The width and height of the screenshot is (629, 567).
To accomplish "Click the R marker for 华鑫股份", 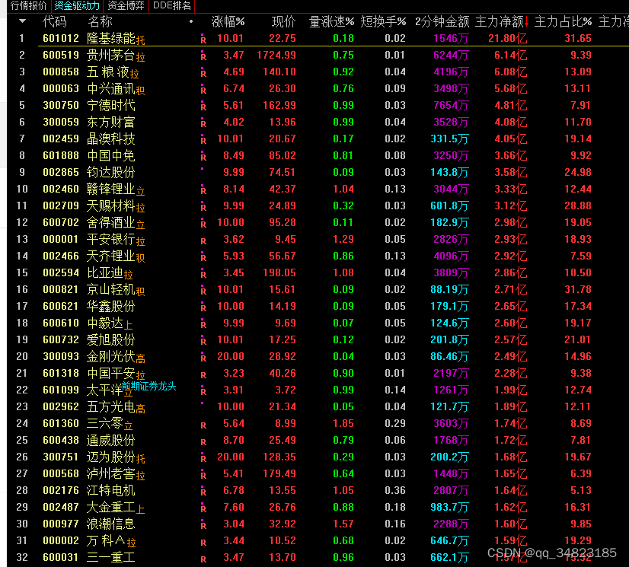I will click(203, 307).
